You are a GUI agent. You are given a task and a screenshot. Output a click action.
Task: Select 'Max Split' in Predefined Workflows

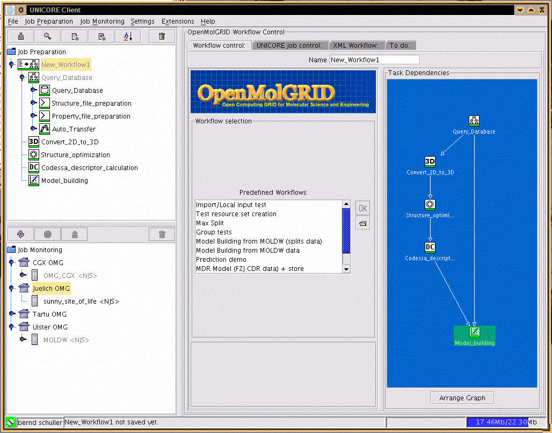[x=269, y=223]
